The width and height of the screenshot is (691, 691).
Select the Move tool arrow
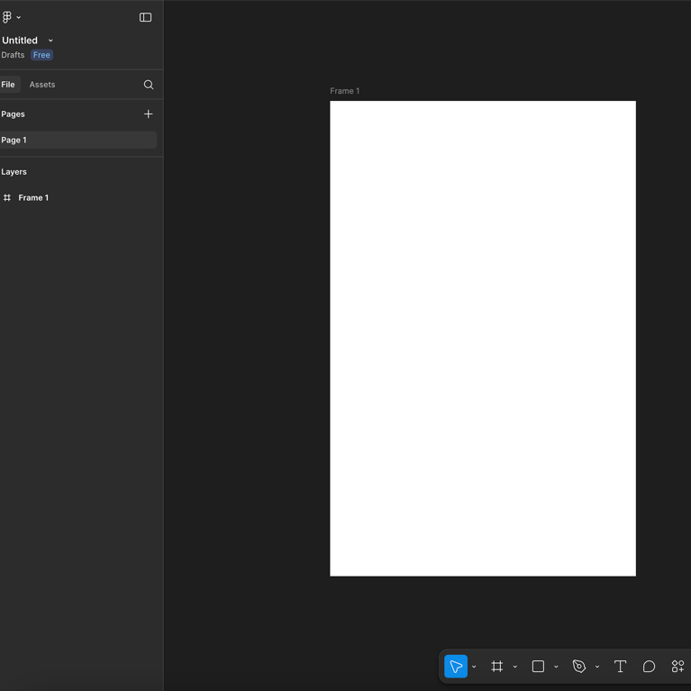pos(456,667)
